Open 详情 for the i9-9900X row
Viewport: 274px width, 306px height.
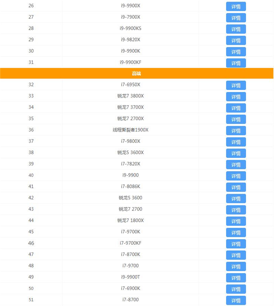(x=236, y=6)
